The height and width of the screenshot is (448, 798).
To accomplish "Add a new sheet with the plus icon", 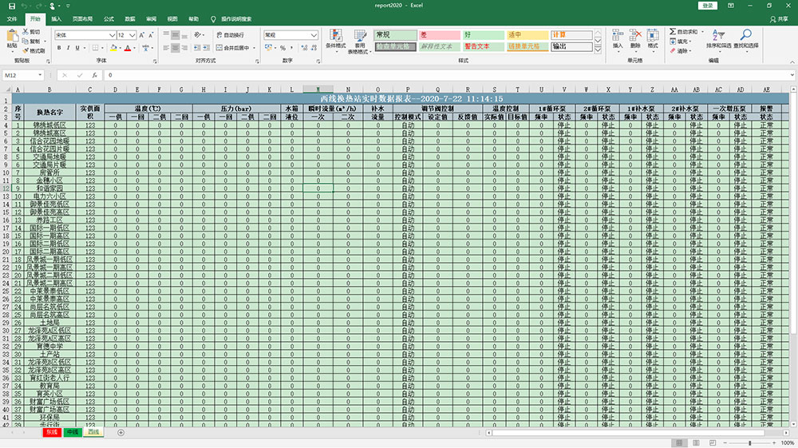I will [x=120, y=432].
